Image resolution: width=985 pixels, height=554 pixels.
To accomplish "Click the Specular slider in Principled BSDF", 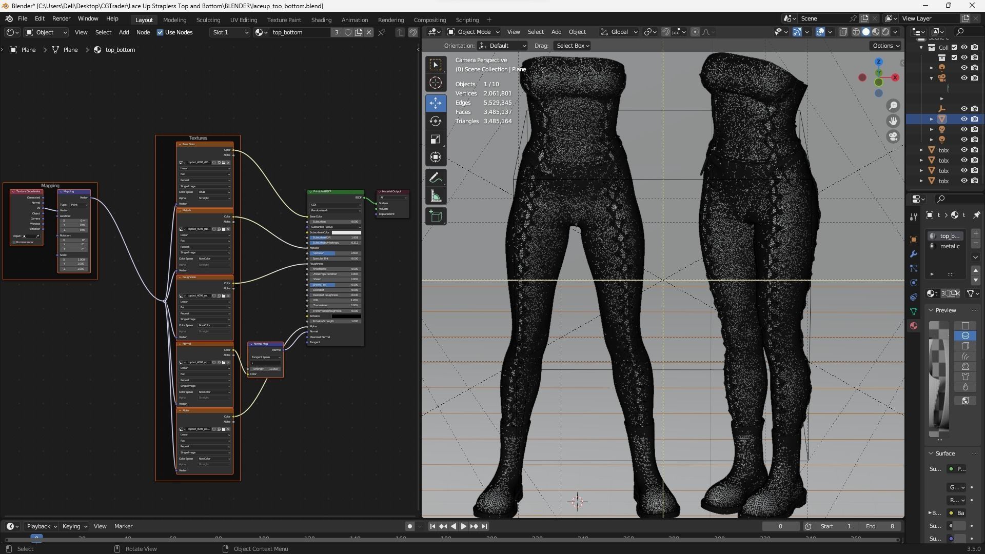I will coord(335,253).
